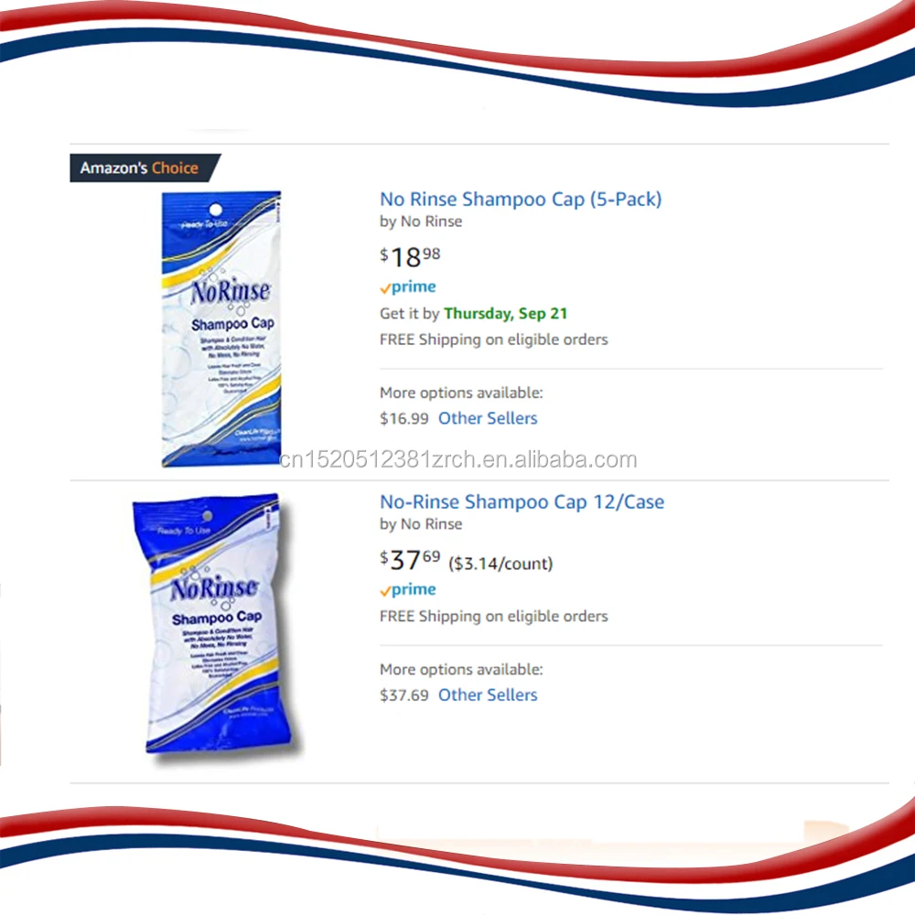Screen dimensions: 915x915
Task: Click the Amazon's Choice badge
Action: 145,168
